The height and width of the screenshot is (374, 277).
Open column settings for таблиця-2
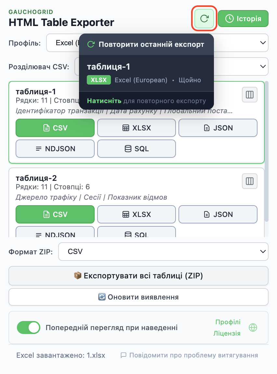[x=250, y=181]
